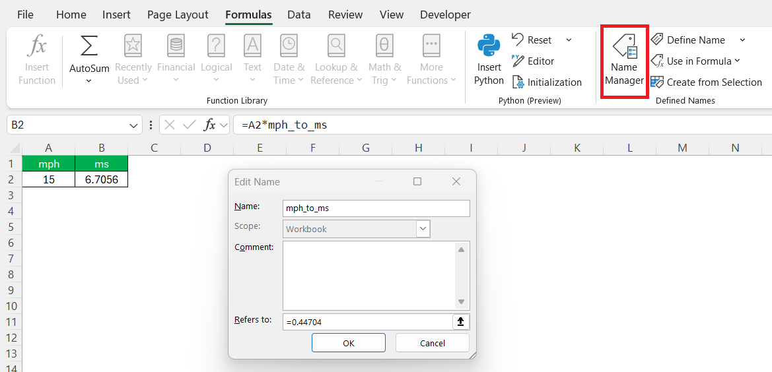Viewport: 772px width, 372px height.
Task: Click the Comment scrollbar up arrow
Action: (x=462, y=249)
